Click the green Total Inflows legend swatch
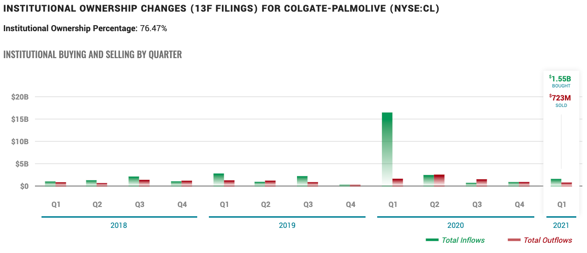The image size is (587, 253). click(x=432, y=240)
